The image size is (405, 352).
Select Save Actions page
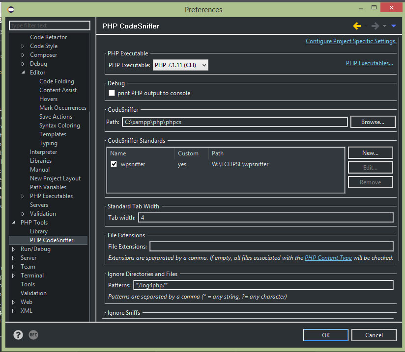[x=56, y=117]
